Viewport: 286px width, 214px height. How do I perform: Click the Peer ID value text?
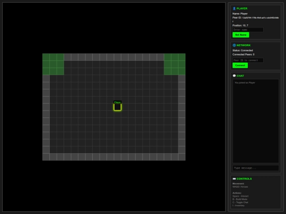[261, 18]
